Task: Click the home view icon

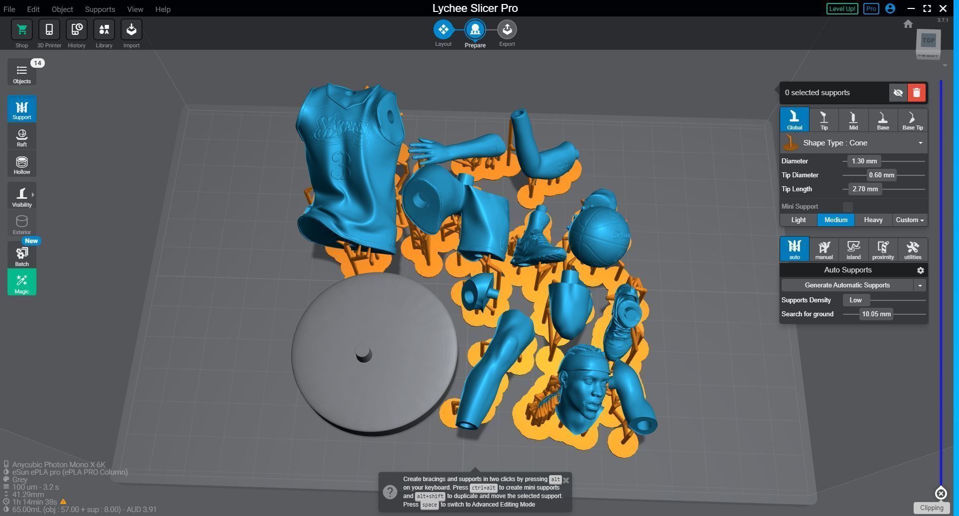Action: [908, 24]
